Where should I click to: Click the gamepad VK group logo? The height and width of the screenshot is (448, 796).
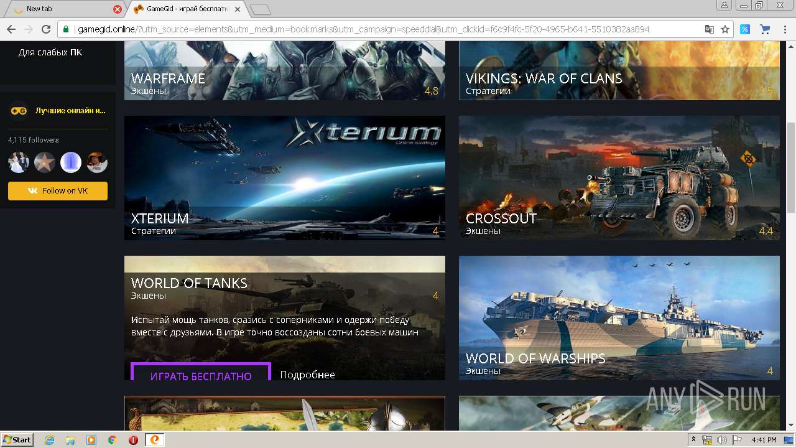pyautogui.click(x=19, y=110)
